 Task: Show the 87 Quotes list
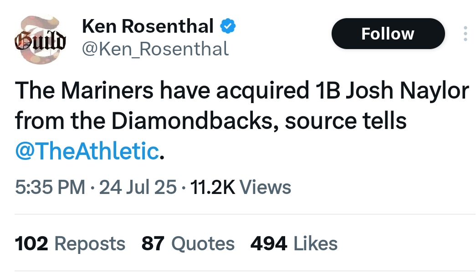point(188,244)
